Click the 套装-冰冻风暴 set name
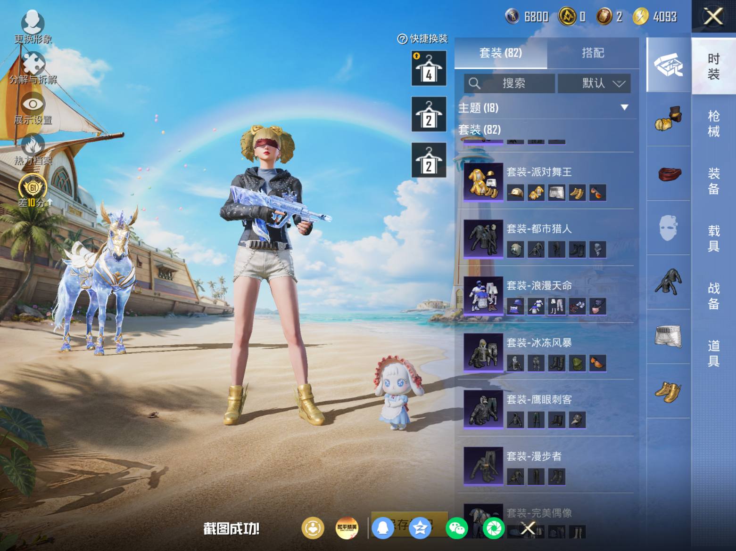 pyautogui.click(x=539, y=342)
